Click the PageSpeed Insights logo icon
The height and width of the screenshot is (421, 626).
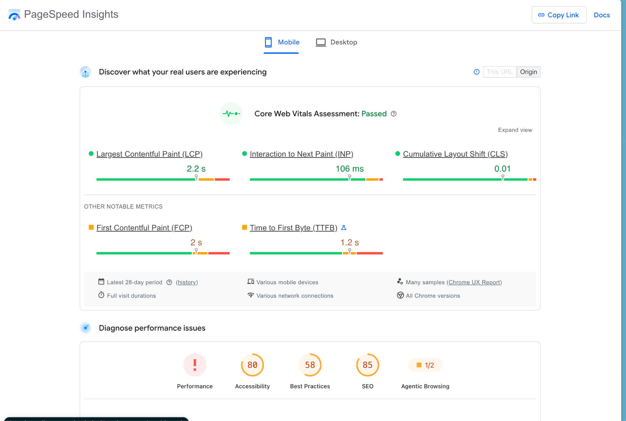14,15
